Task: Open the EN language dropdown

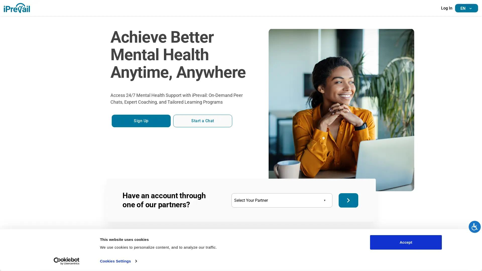Action: [x=466, y=8]
